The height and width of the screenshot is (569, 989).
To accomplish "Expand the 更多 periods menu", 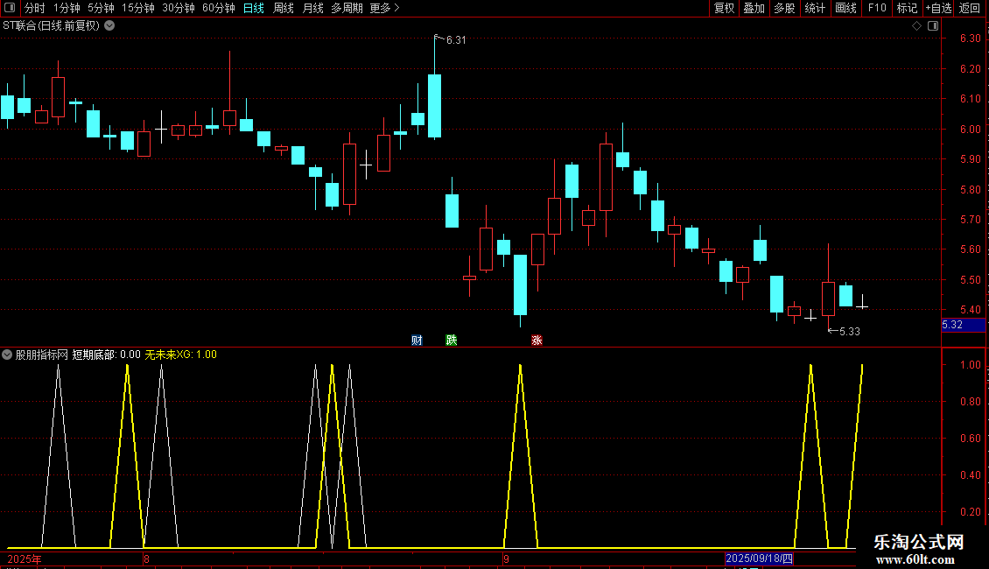I will point(384,8).
